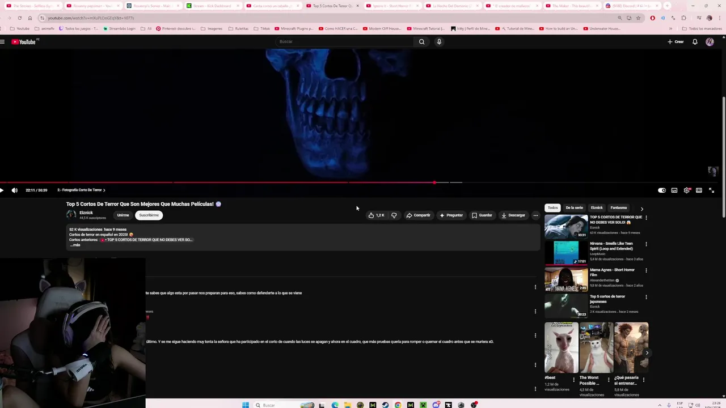Open Discord from the taskbar
Viewport: 726px width, 408px height.
click(x=436, y=405)
